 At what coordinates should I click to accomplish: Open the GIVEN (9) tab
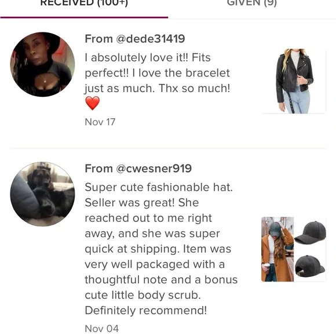tap(252, 3)
